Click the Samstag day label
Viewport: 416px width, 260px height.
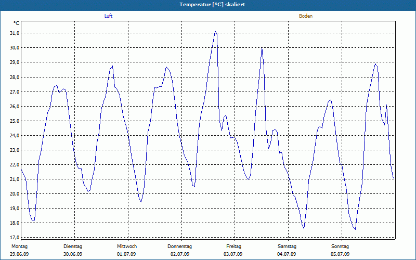(x=287, y=246)
